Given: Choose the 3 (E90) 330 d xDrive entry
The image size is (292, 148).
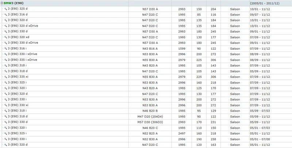Looking at the screenshot, I should click(x=23, y=43).
